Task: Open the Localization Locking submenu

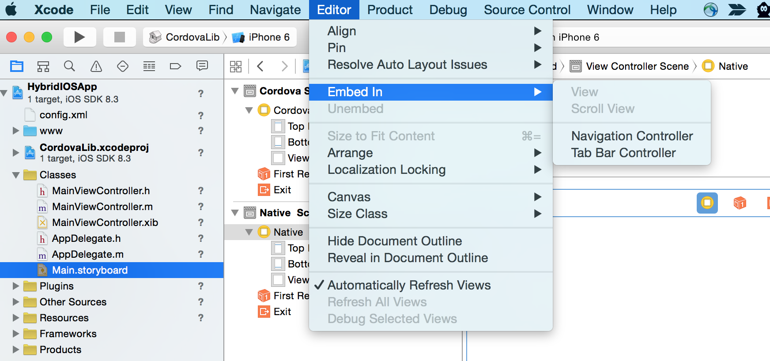Action: point(431,169)
